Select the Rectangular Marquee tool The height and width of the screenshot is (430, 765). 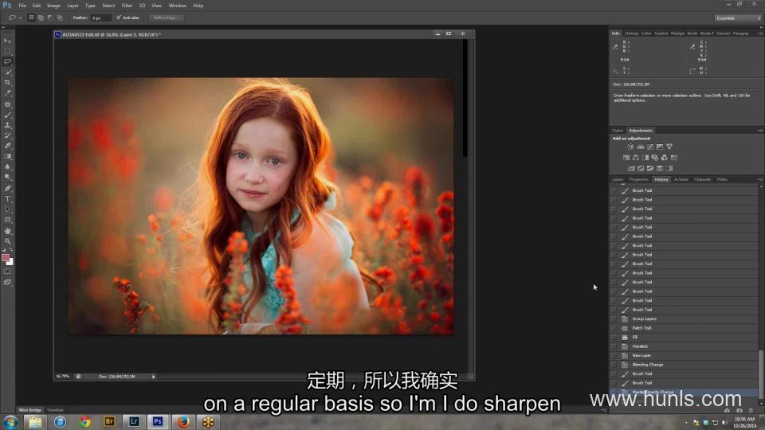tap(7, 51)
